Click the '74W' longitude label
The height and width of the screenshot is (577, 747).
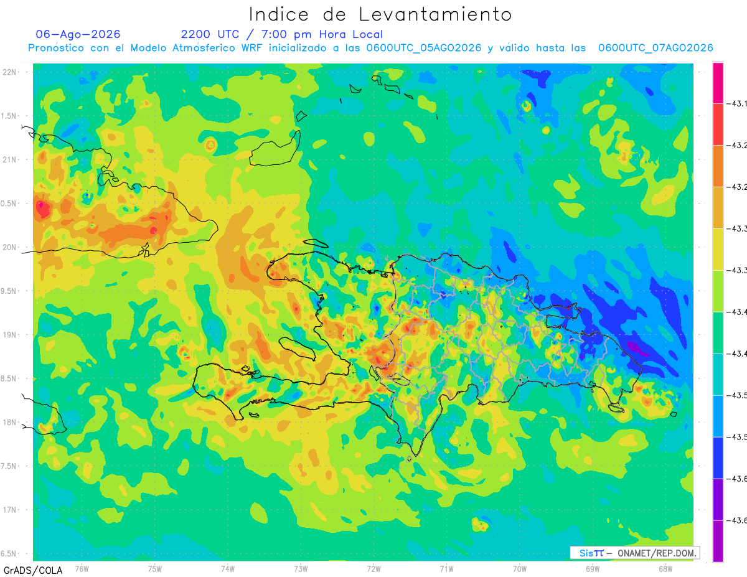click(228, 568)
